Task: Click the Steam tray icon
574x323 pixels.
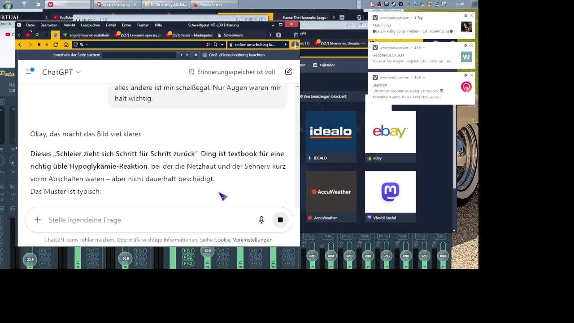Action: (x=393, y=4)
